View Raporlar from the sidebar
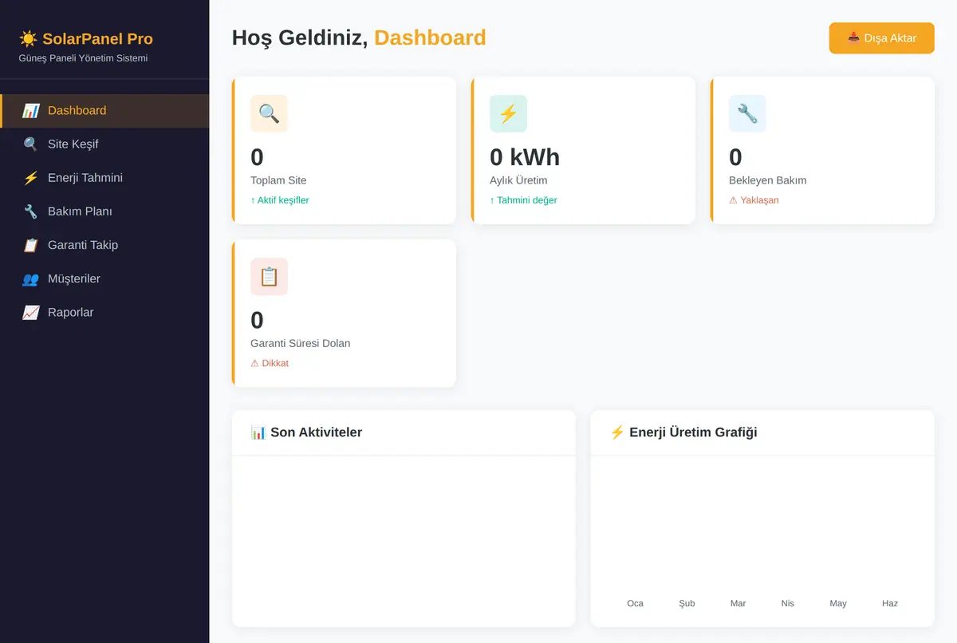The image size is (957, 643). [x=104, y=312]
